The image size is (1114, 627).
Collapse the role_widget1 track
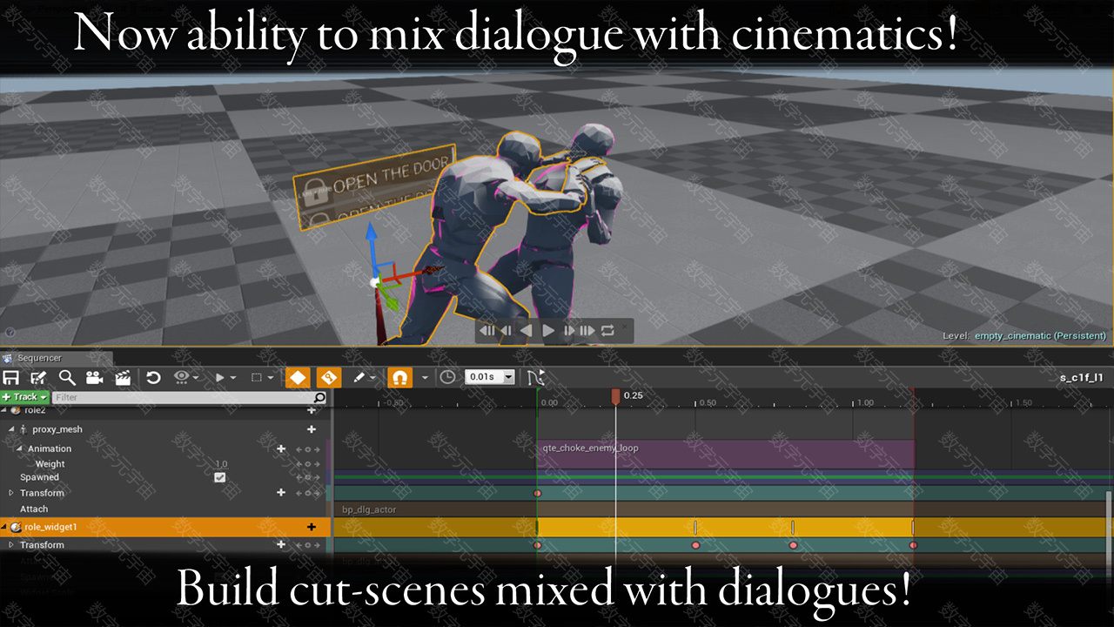pyautogui.click(x=4, y=527)
